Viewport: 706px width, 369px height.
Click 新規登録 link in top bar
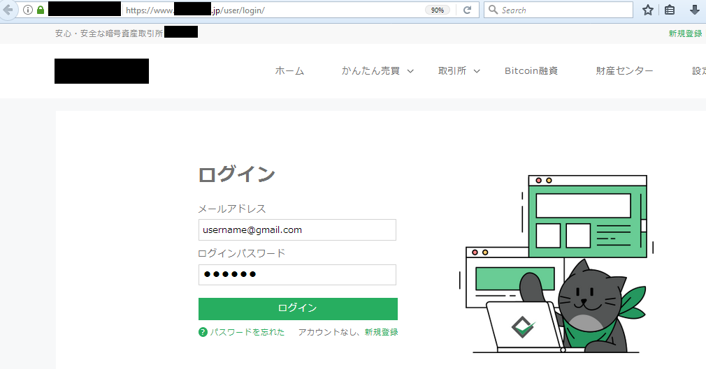pos(685,33)
